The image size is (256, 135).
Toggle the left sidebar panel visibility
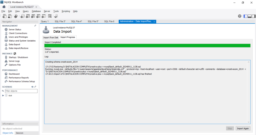(x=245, y=16)
